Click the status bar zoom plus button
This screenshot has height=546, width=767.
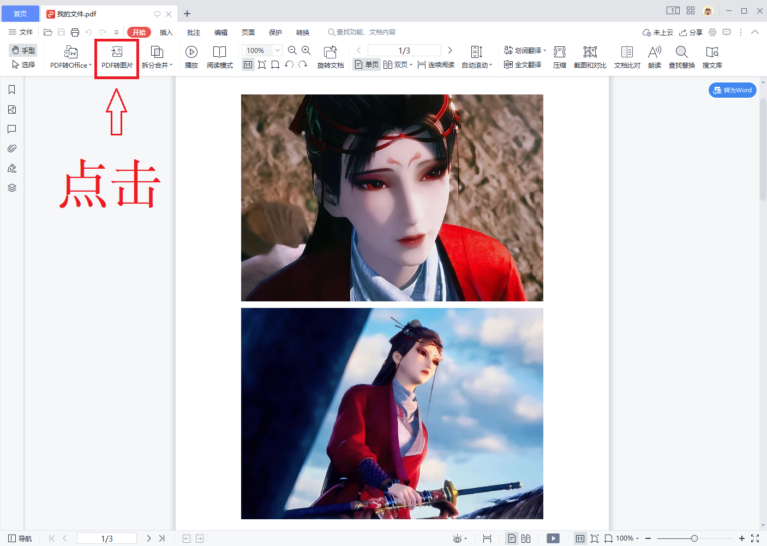click(742, 538)
